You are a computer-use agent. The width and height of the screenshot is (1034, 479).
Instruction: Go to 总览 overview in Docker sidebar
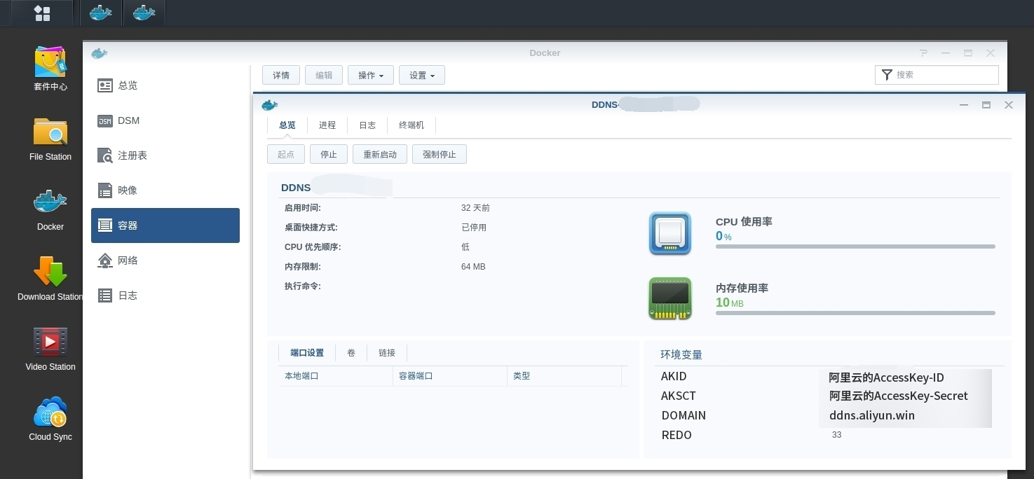165,85
